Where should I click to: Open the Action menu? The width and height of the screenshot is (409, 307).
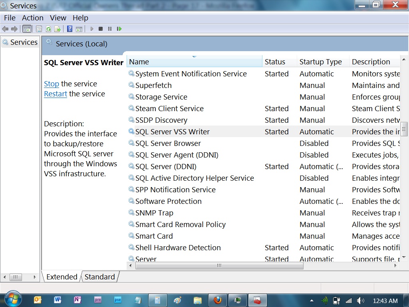coord(33,18)
